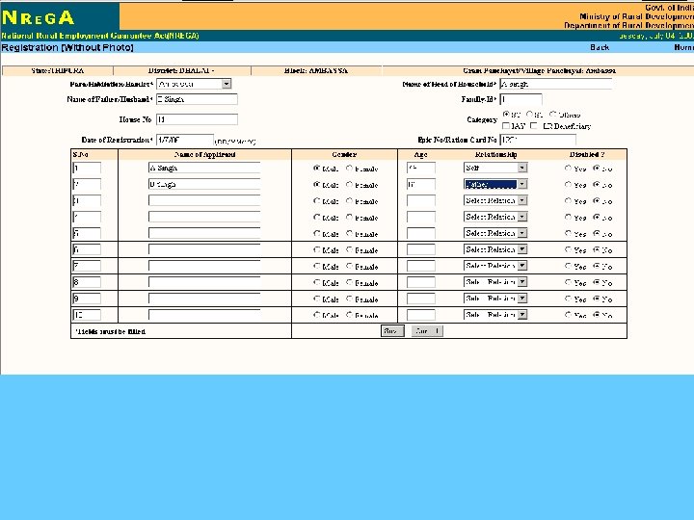Select Female for applicant row 5
The image size is (694, 520).
[x=349, y=233]
